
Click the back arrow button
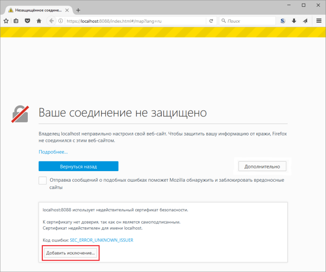tap(52, 21)
